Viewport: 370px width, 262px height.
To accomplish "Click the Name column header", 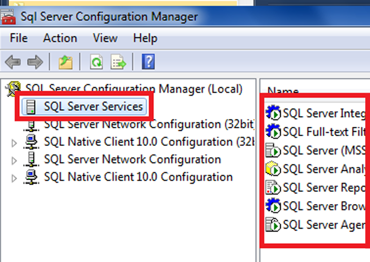I will (x=283, y=91).
